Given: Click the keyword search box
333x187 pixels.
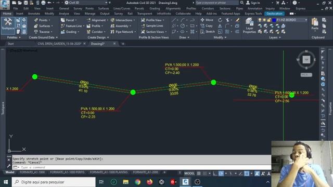Looking at the screenshot, I should (x=216, y=3).
